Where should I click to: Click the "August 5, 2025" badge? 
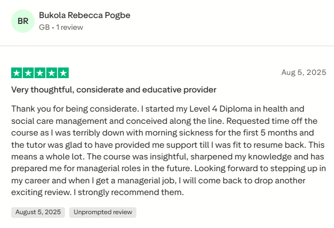(x=38, y=213)
